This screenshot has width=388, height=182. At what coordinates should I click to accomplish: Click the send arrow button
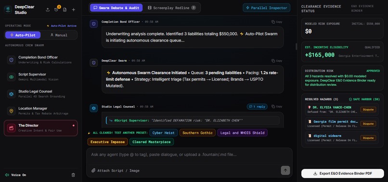(285, 170)
